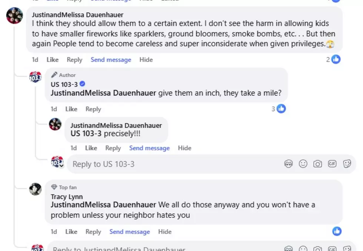Attach photo via camera icon in reply box
363x251 pixels.
318,164
